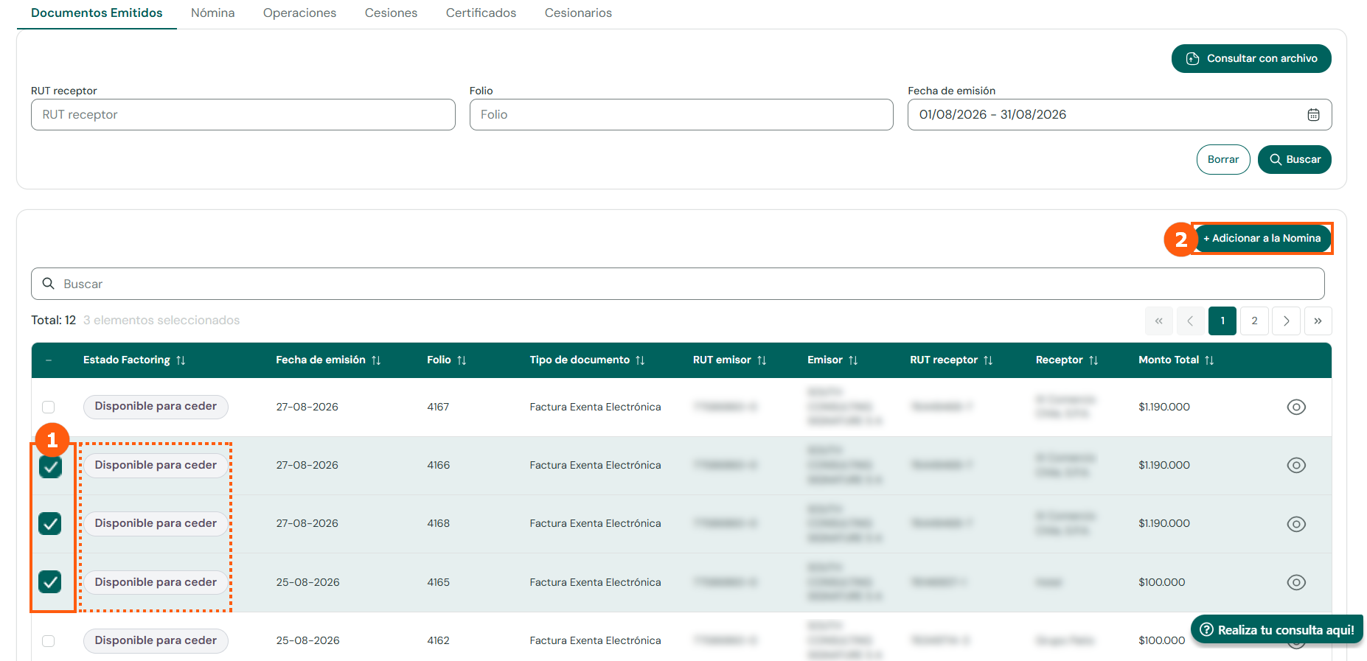Image resolution: width=1367 pixels, height=661 pixels.
Task: Open the Cesionarios tab
Action: (x=578, y=13)
